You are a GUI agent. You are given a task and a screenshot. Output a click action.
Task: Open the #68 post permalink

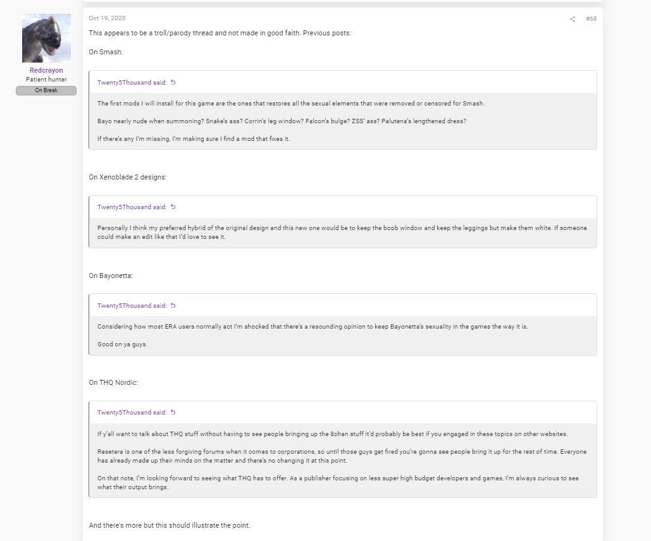(x=591, y=19)
